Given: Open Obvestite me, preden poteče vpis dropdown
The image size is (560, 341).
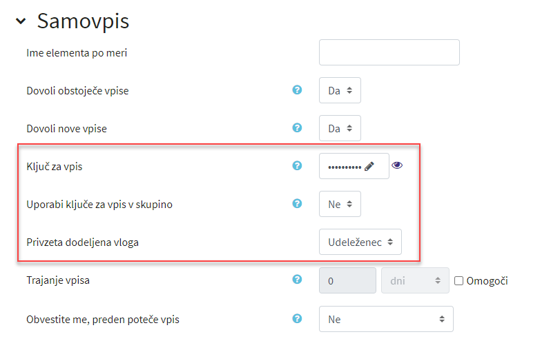Looking at the screenshot, I should pyautogui.click(x=386, y=319).
